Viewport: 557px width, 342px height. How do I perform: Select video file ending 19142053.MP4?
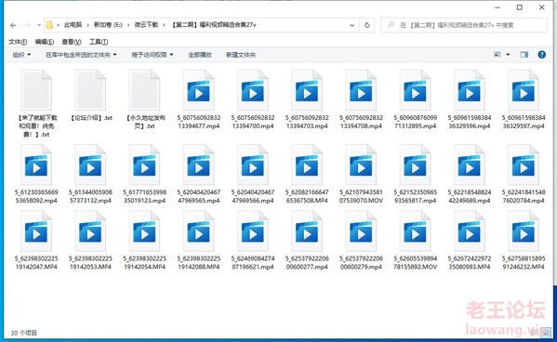pyautogui.click(x=90, y=241)
